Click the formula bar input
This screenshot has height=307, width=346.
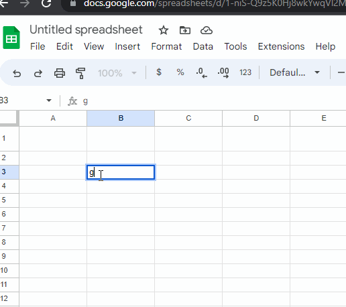click(x=213, y=101)
